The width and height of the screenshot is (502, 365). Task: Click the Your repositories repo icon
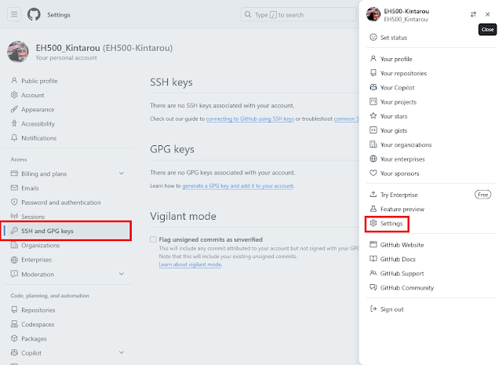click(373, 73)
